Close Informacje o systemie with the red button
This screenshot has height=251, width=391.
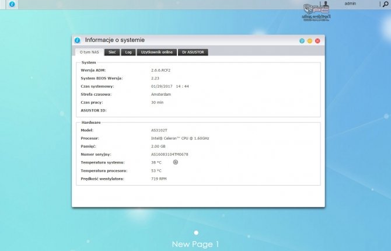point(317,41)
